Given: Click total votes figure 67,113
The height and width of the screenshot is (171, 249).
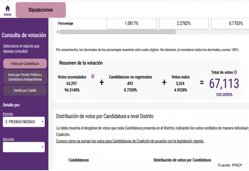Looking at the screenshot, I should coord(224,83).
